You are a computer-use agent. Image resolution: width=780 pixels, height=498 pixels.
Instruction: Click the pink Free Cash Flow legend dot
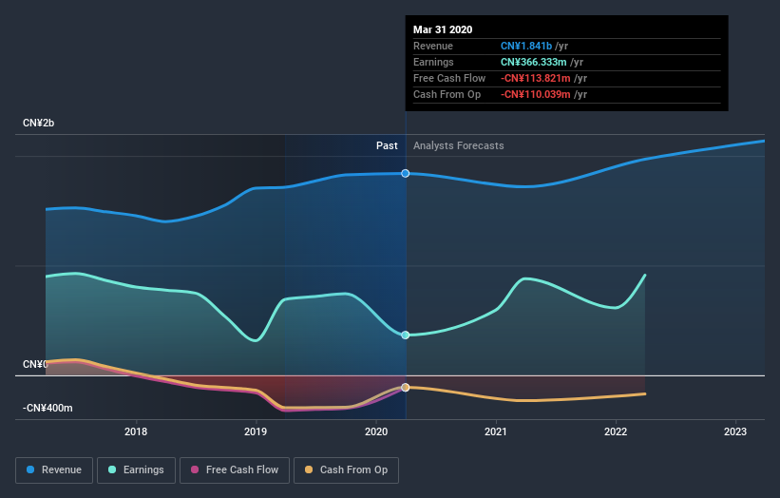[x=195, y=469]
